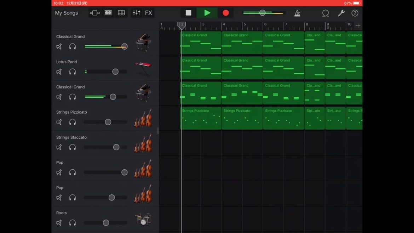Collapse the track header panel handle
The image size is (414, 233).
coord(158,131)
